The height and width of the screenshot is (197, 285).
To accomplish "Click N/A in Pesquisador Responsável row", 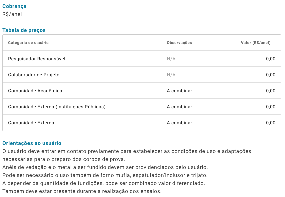I will pos(171,59).
